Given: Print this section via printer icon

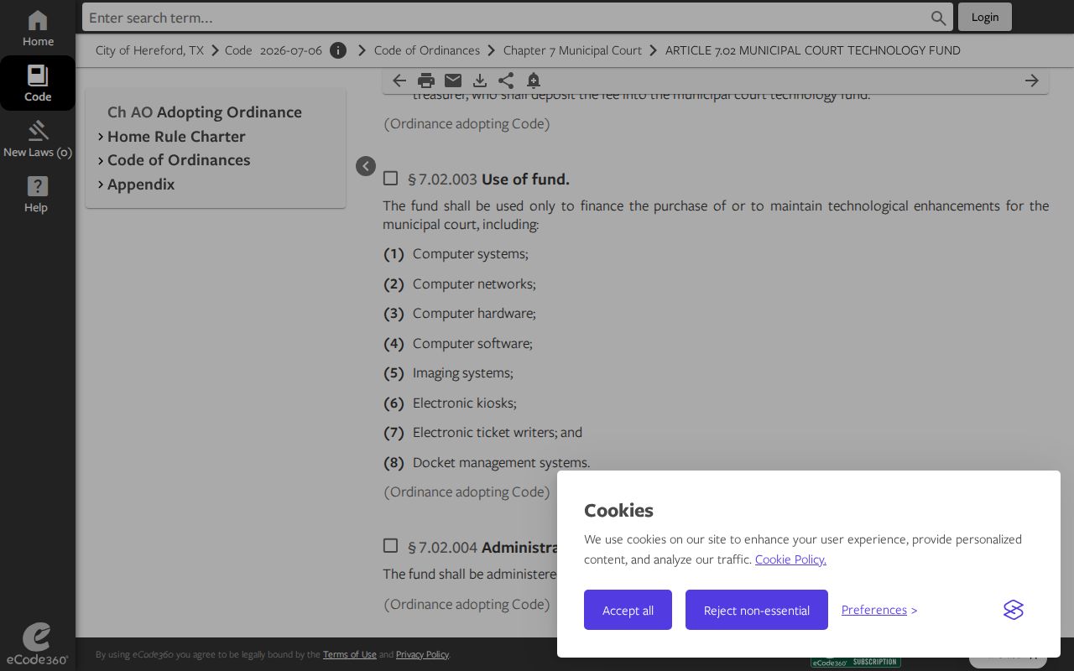Looking at the screenshot, I should [426, 81].
